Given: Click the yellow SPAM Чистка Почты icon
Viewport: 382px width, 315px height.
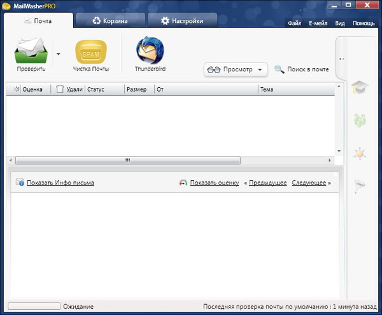Looking at the screenshot, I should tap(90, 51).
